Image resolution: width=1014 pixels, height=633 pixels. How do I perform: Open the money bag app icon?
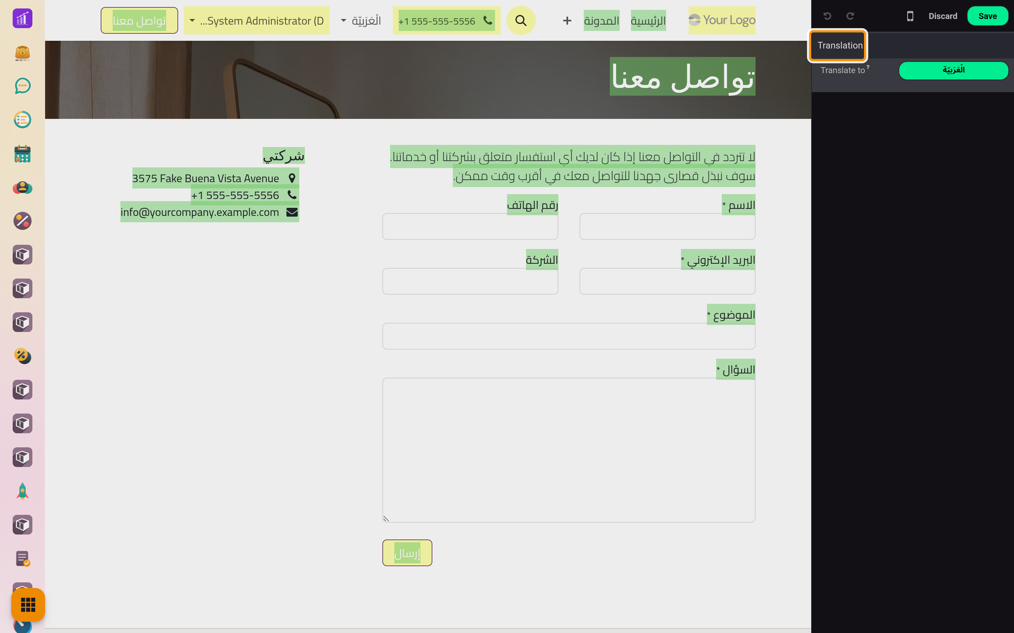[x=22, y=52]
